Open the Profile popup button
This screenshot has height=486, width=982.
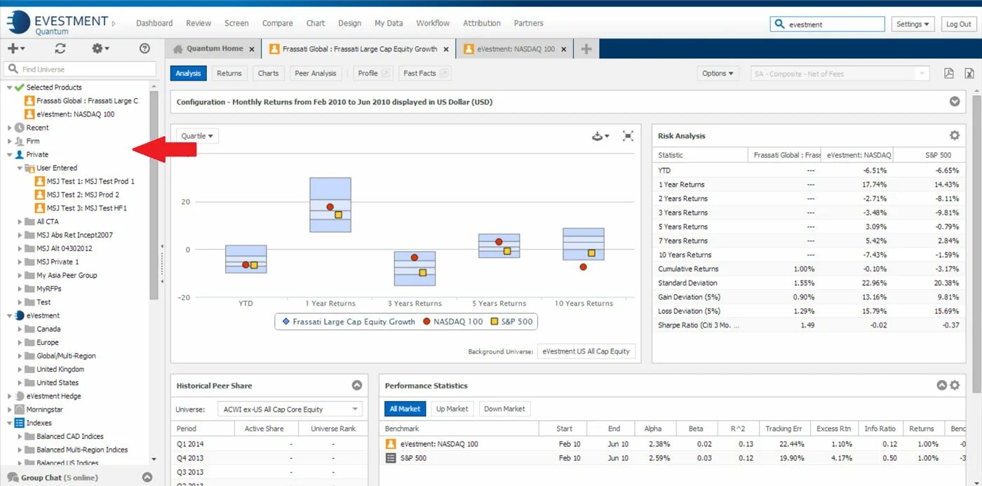pos(373,74)
